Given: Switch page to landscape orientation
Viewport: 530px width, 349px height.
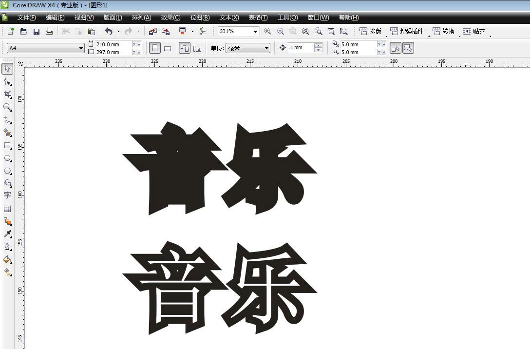Looking at the screenshot, I should (168, 48).
